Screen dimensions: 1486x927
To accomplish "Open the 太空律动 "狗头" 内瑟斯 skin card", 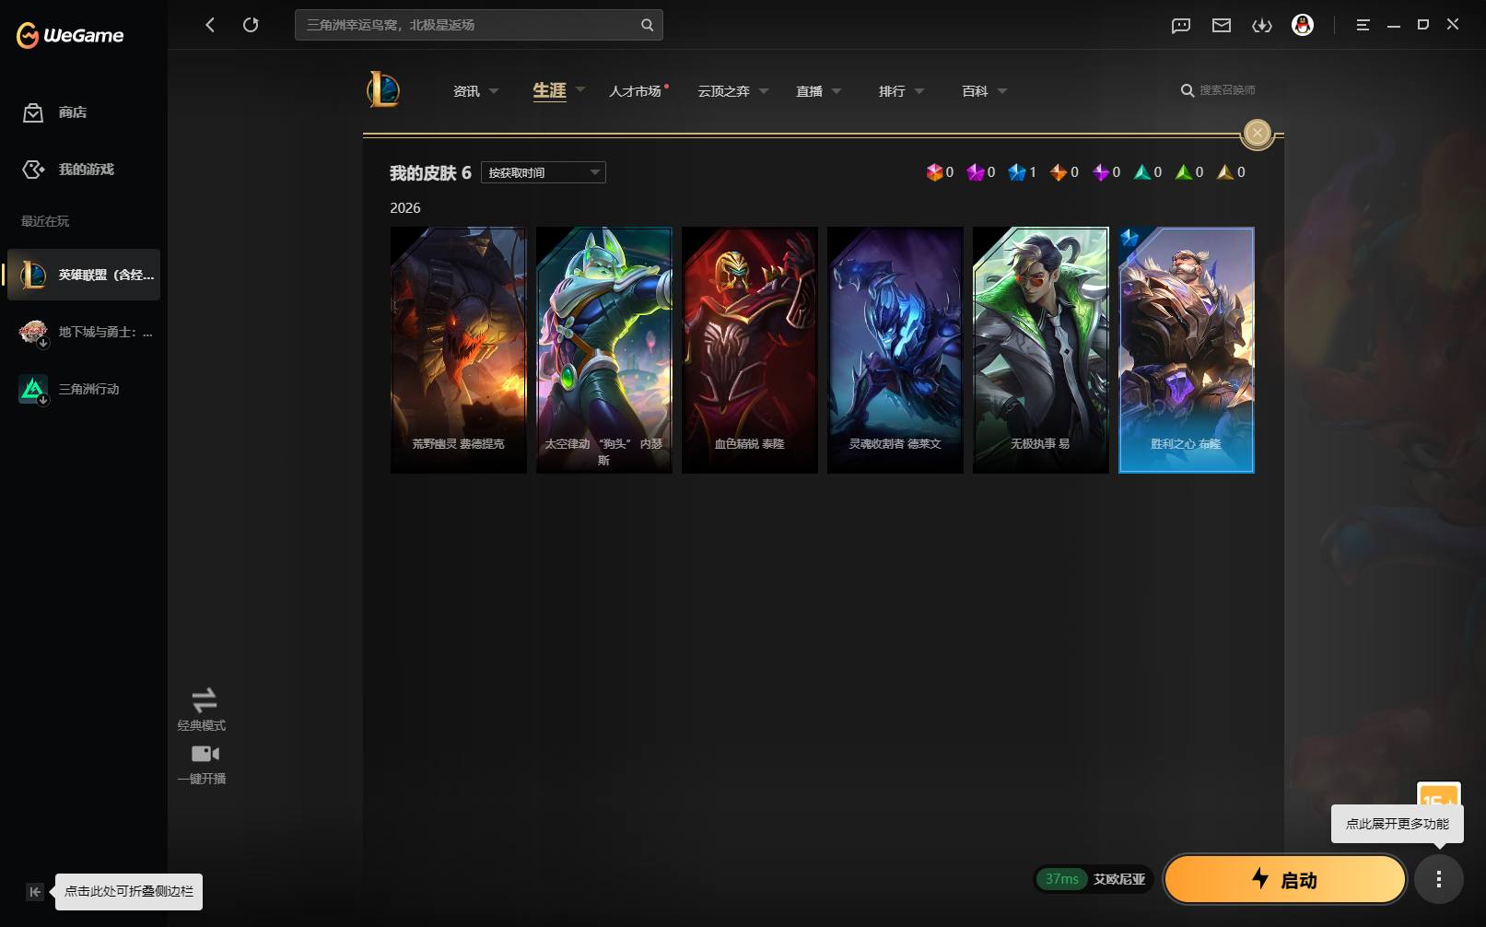I will tap(604, 350).
